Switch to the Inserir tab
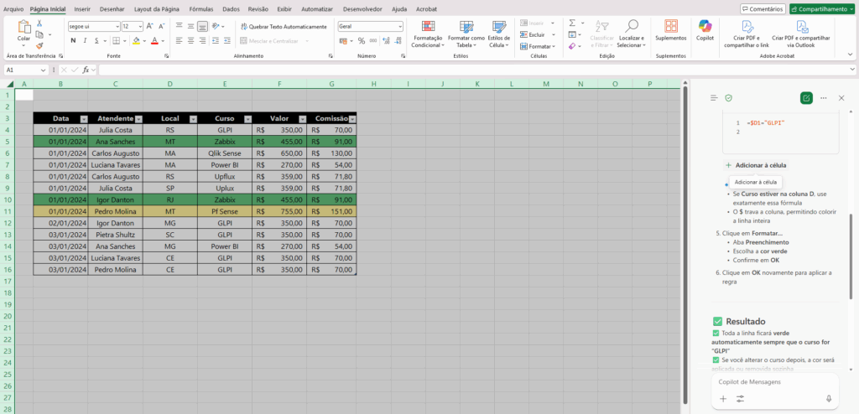The width and height of the screenshot is (859, 414). click(x=82, y=8)
